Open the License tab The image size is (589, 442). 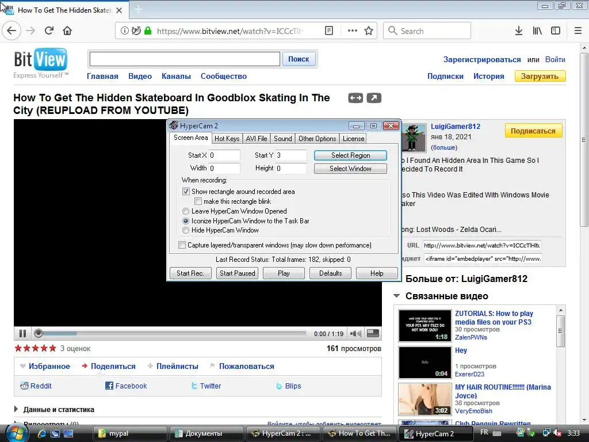pos(354,139)
